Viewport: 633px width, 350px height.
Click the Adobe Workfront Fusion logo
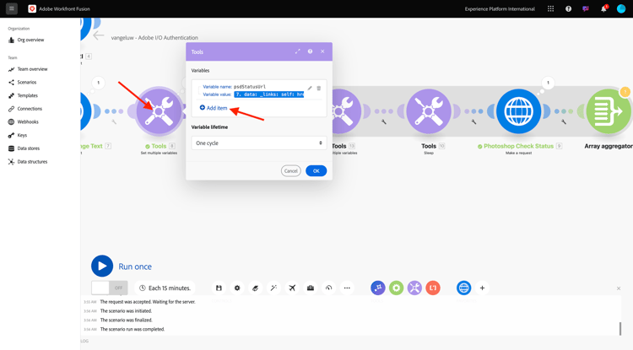pos(32,8)
